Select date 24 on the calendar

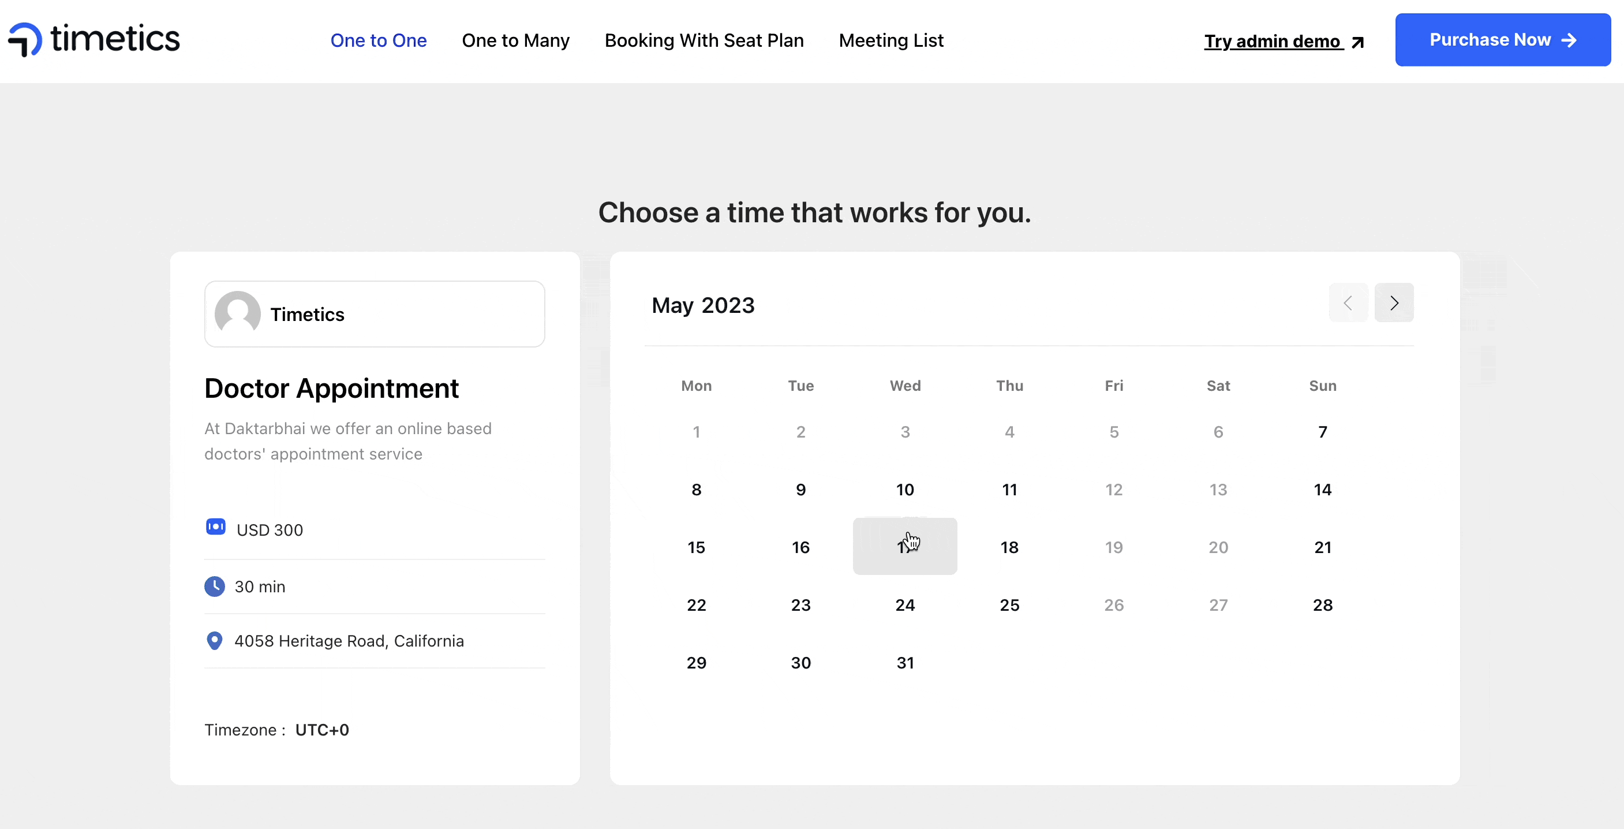(904, 605)
